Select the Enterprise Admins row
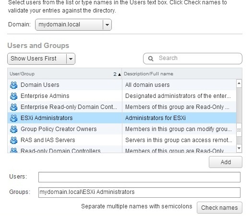The height and width of the screenshot is (216, 252). point(122,96)
